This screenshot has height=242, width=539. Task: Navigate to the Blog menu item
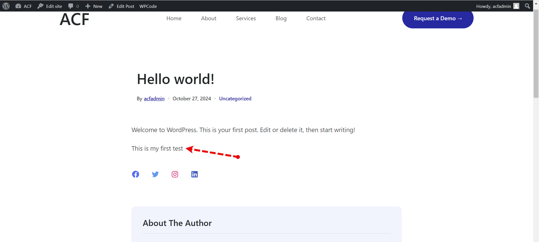tap(281, 18)
